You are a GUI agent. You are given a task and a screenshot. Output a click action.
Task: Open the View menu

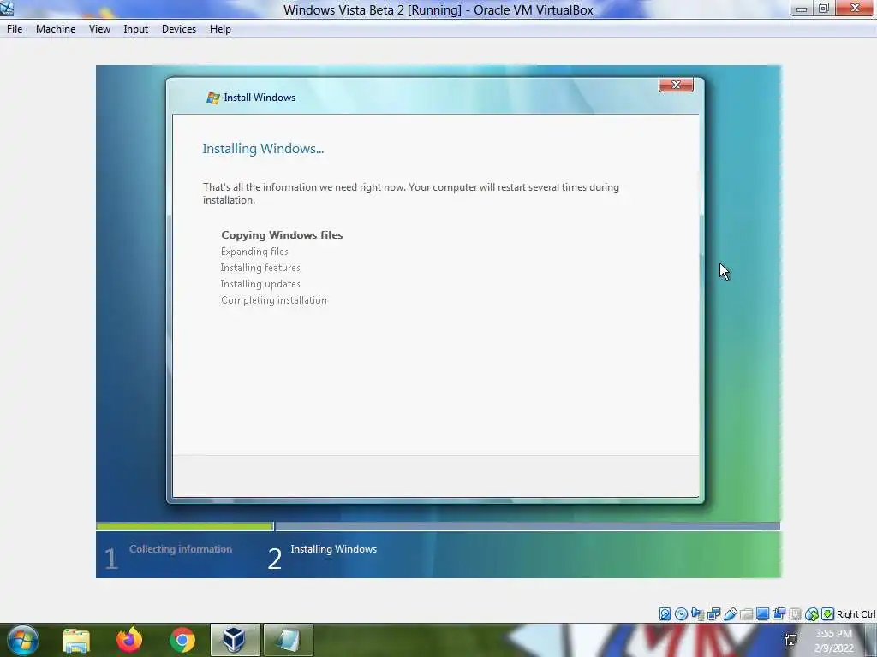(99, 29)
